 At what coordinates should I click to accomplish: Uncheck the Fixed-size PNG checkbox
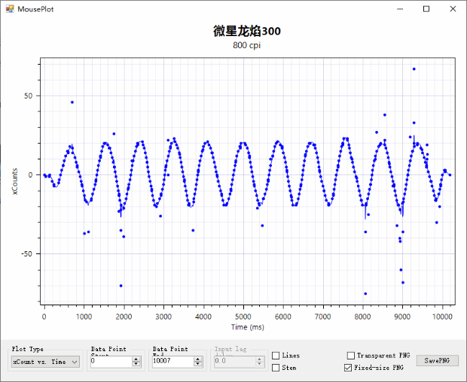(348, 368)
